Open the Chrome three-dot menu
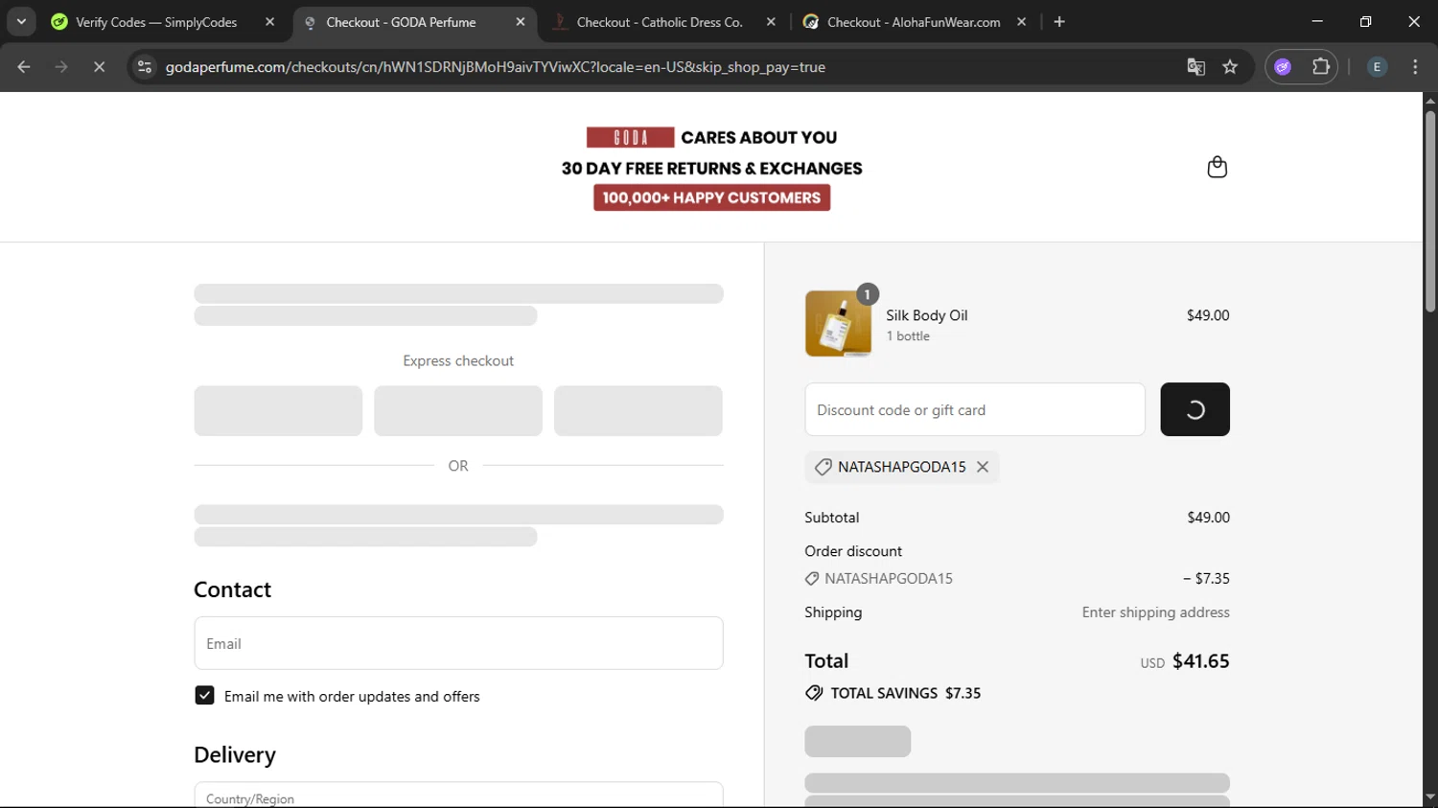Viewport: 1438px width, 808px height. [x=1415, y=67]
